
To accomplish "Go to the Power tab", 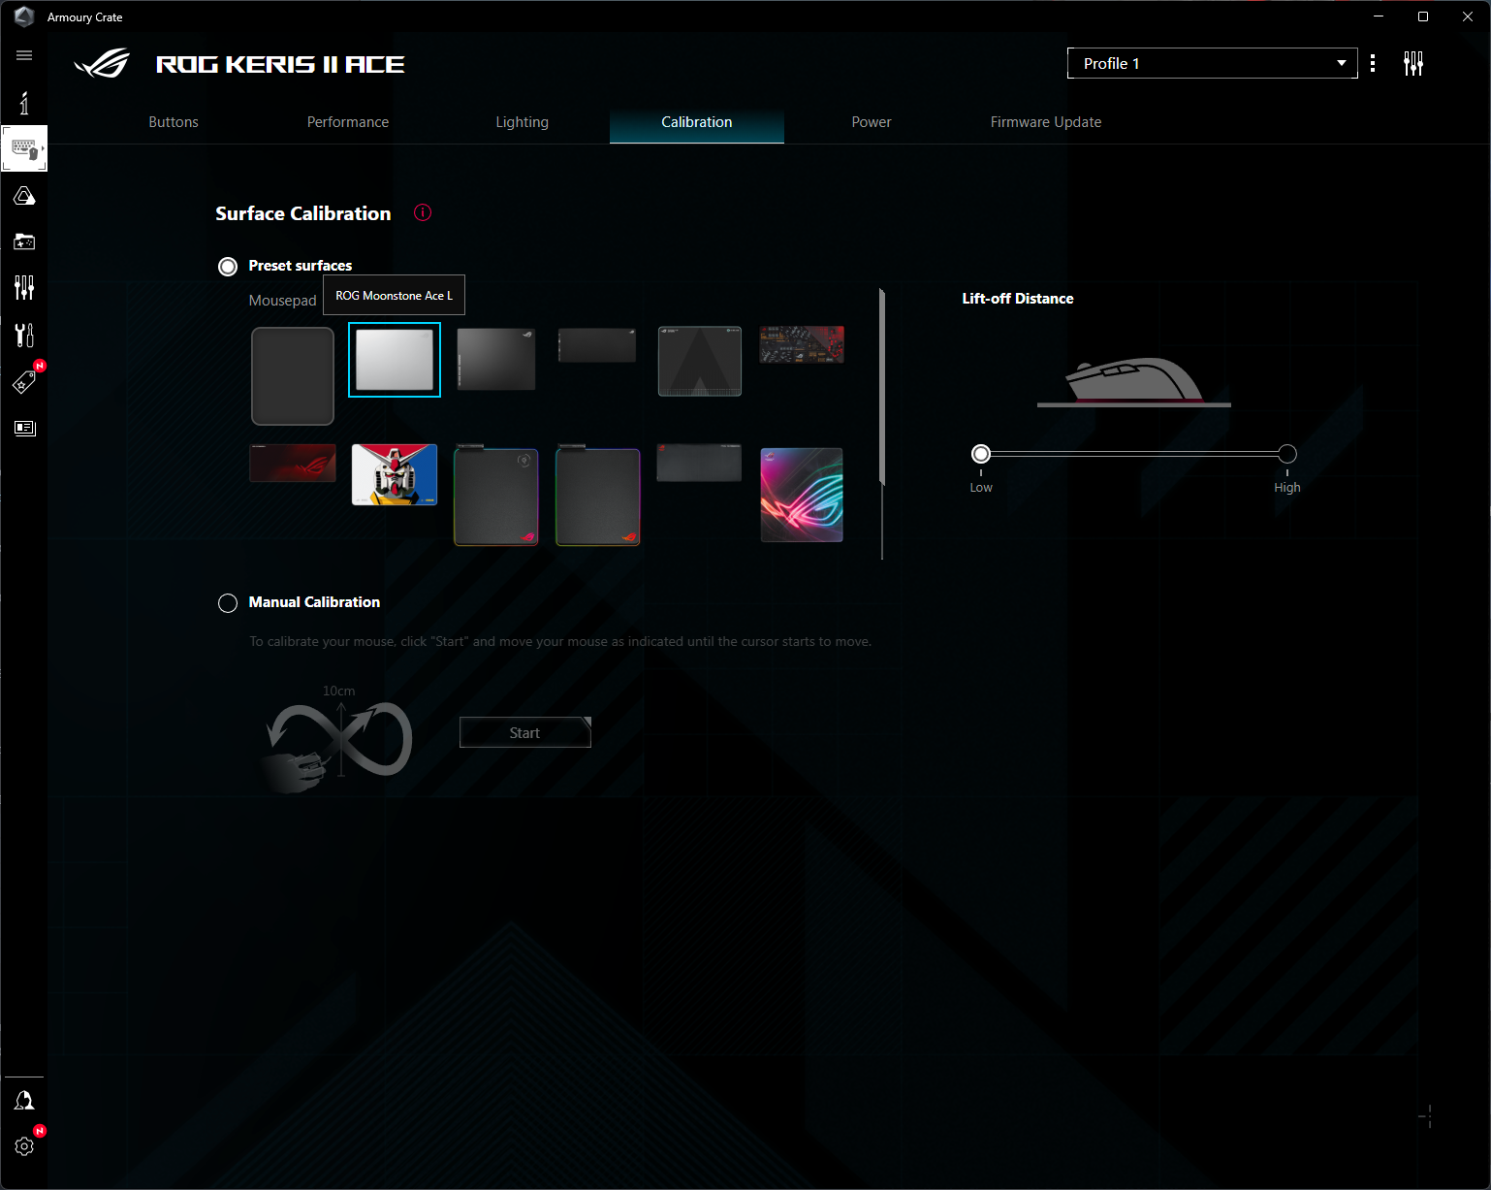I will coord(872,122).
